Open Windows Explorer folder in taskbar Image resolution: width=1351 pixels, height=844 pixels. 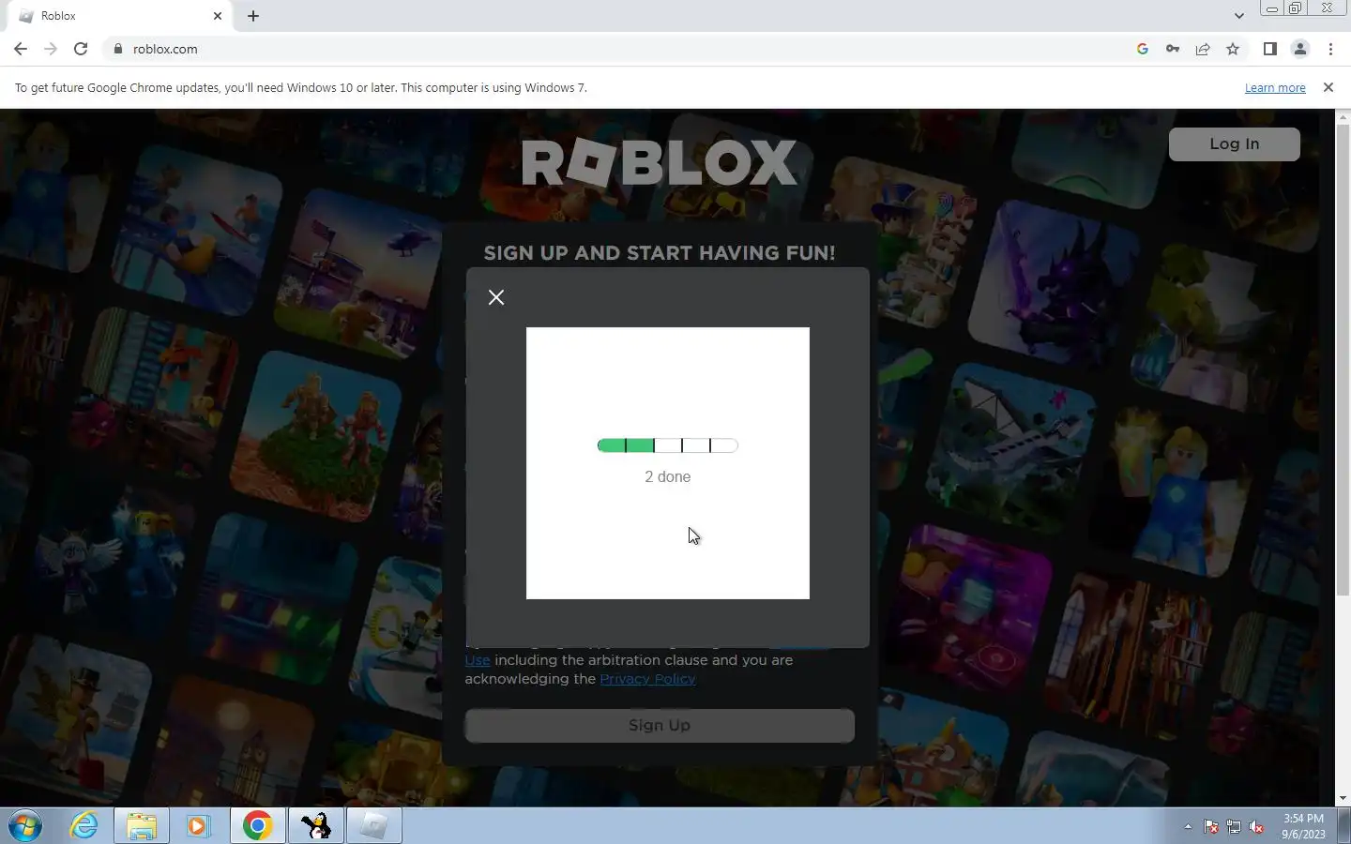tap(142, 826)
